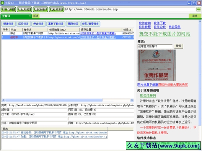The image size is (202, 151).
Task: Open the 软件注册 toolbar button
Action: pyautogui.click(x=57, y=10)
